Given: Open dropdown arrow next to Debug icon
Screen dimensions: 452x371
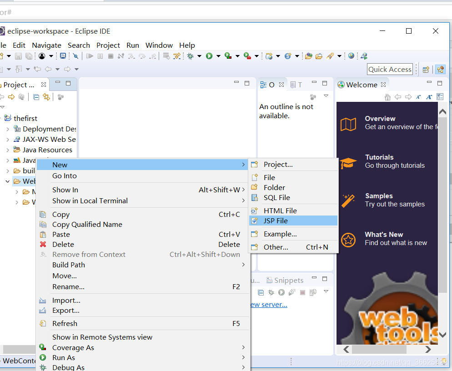Looking at the screenshot, I should (199, 56).
